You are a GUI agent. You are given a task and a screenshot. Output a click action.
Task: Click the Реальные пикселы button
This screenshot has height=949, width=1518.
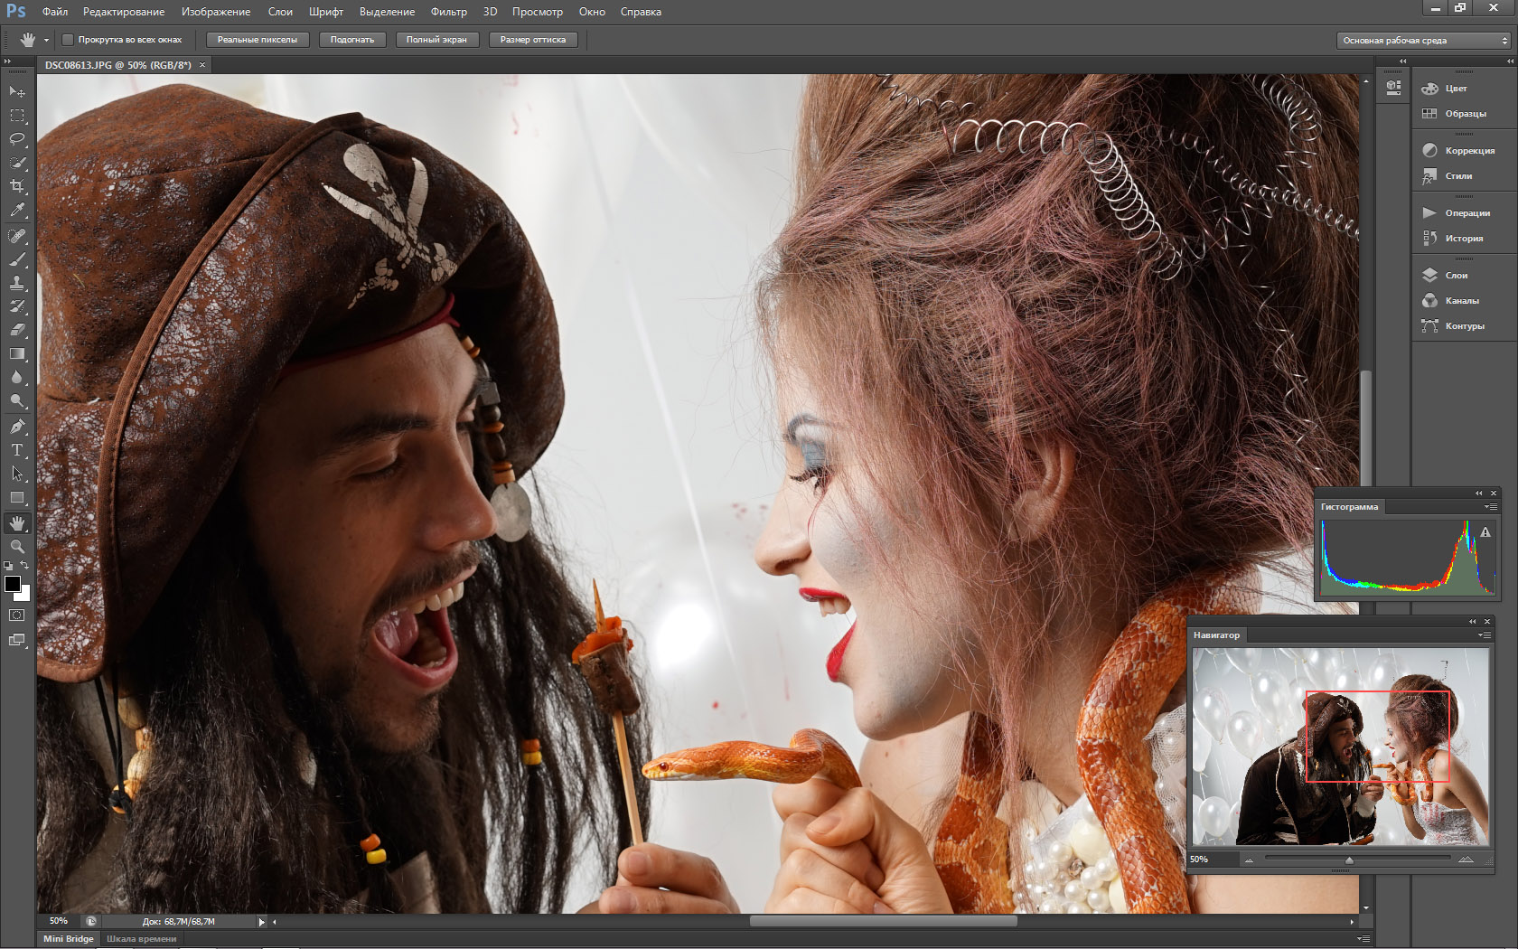point(257,40)
